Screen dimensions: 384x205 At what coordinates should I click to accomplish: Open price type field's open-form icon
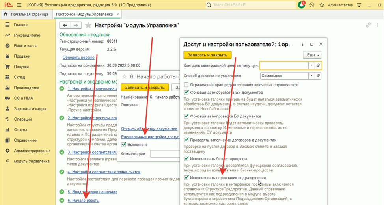pyautogui.click(x=318, y=65)
